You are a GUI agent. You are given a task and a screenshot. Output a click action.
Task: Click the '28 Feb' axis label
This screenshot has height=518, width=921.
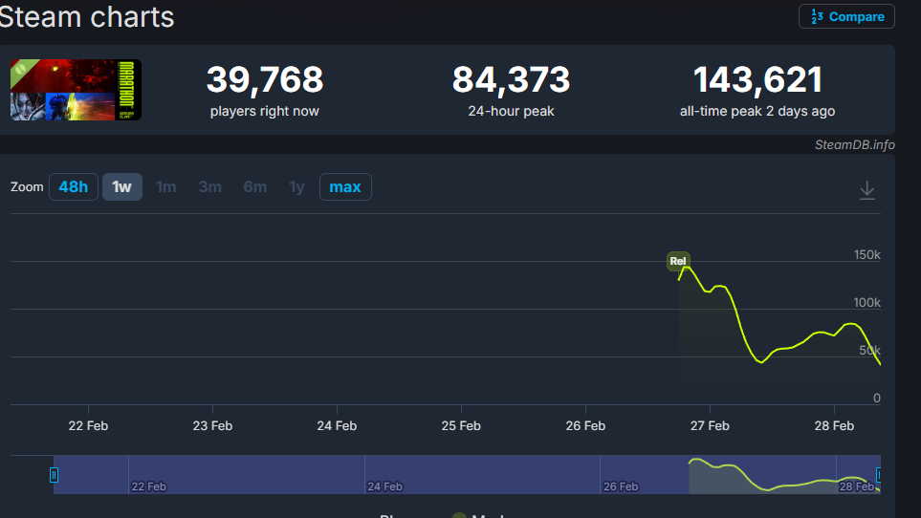click(834, 426)
